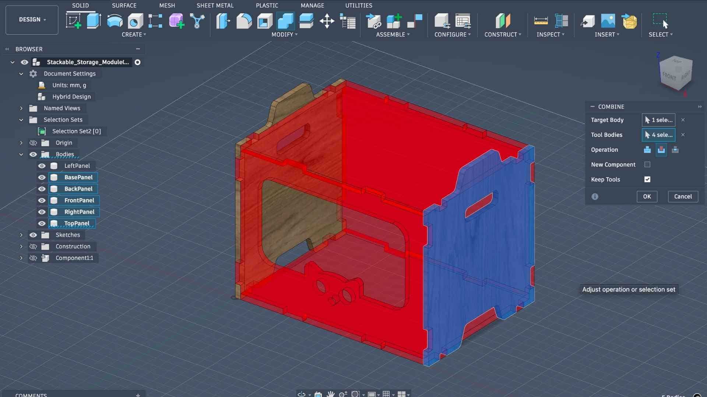The height and width of the screenshot is (397, 707).
Task: Switch to the SURFACE tab
Action: (x=124, y=6)
